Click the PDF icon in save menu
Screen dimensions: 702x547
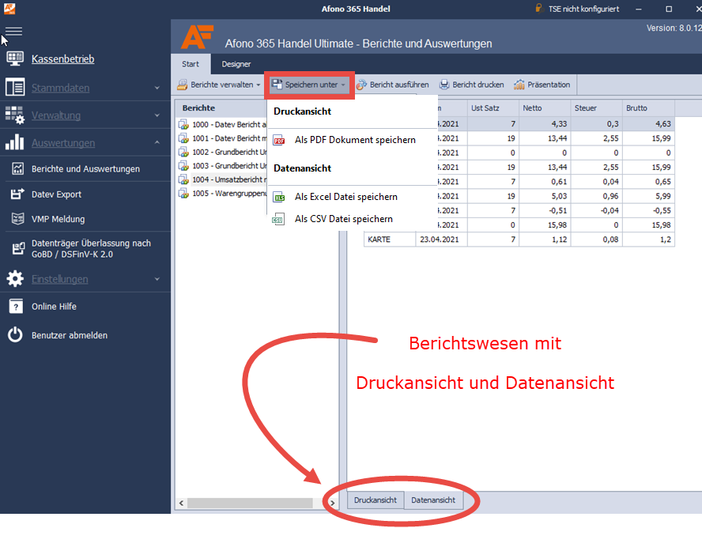pos(279,140)
